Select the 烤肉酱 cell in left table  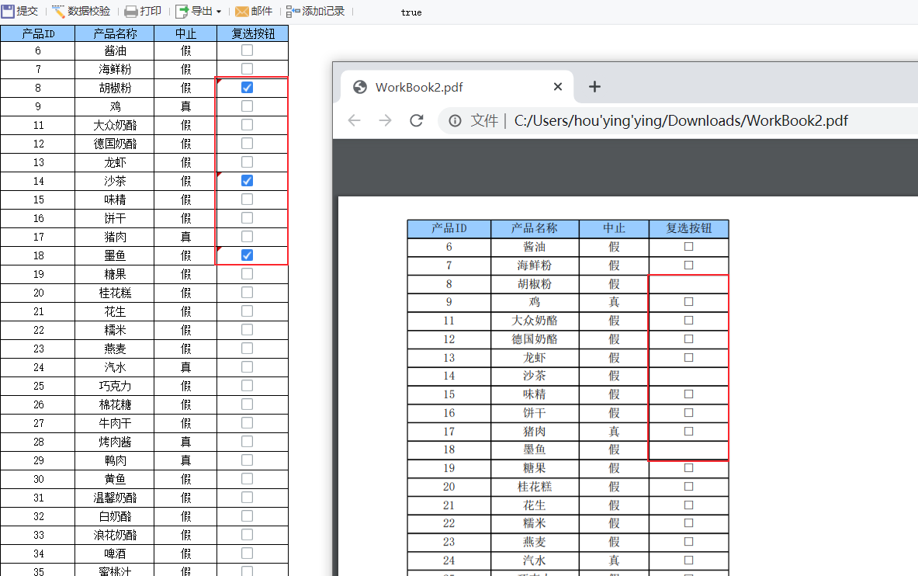pyautogui.click(x=115, y=442)
